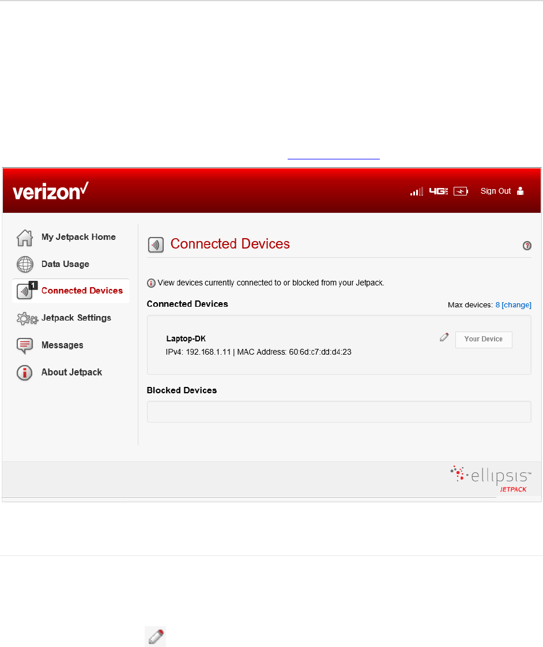Click the gears icon for Jetpack Settings
This screenshot has height=647, width=543.
tap(27, 318)
